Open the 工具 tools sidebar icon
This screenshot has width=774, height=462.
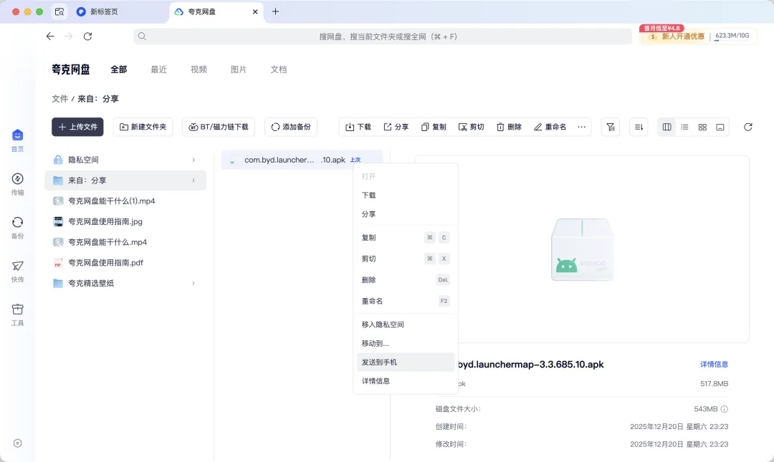(x=17, y=314)
